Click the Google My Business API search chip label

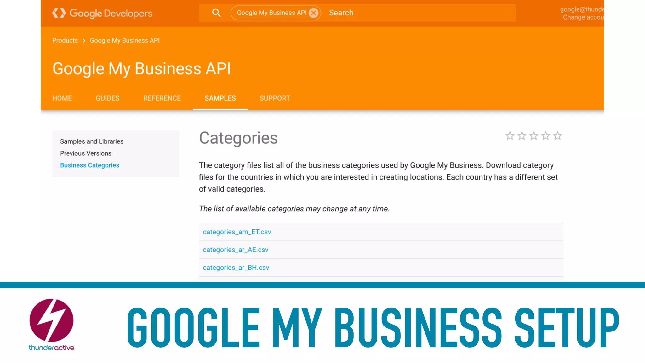point(272,13)
